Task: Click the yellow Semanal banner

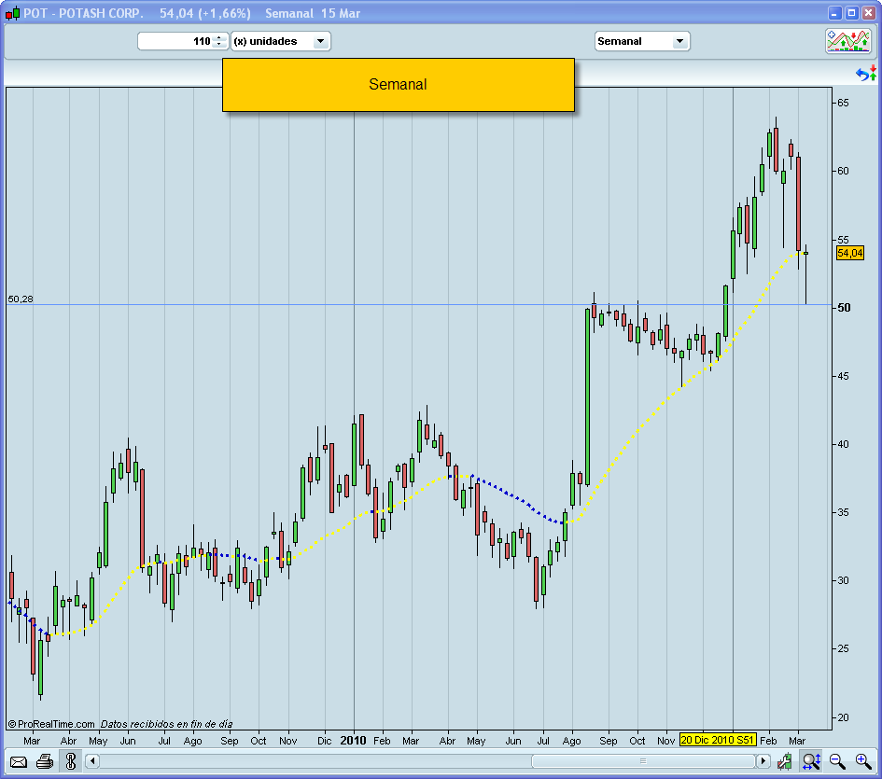Action: 398,85
